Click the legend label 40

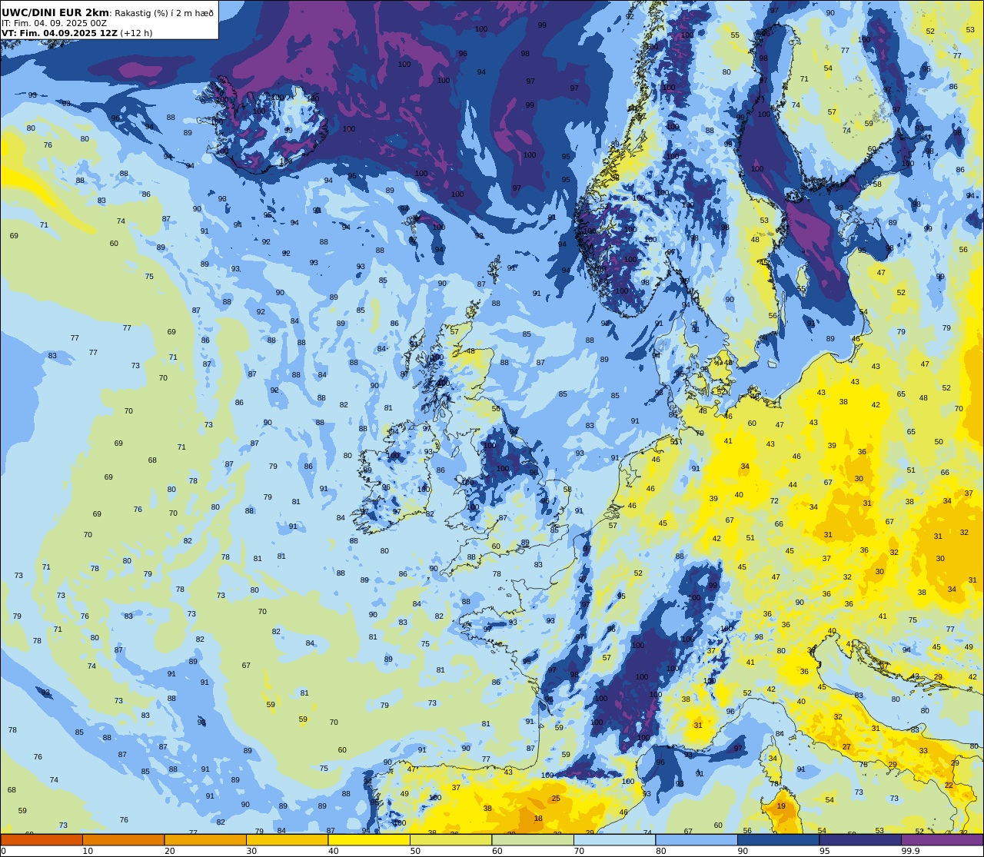tap(334, 851)
